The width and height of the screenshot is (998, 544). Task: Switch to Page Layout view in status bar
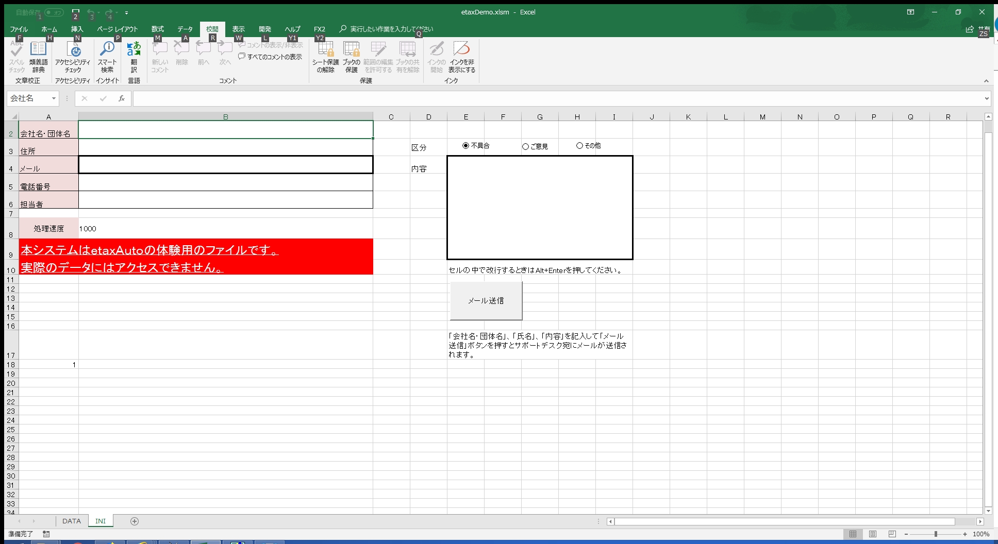pos(872,534)
